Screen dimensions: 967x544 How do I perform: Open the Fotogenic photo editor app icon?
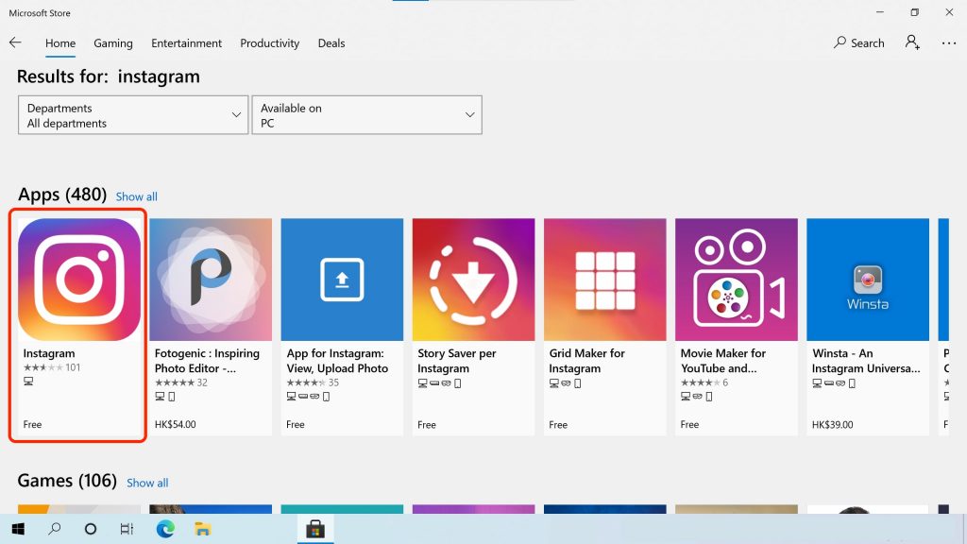pyautogui.click(x=211, y=280)
